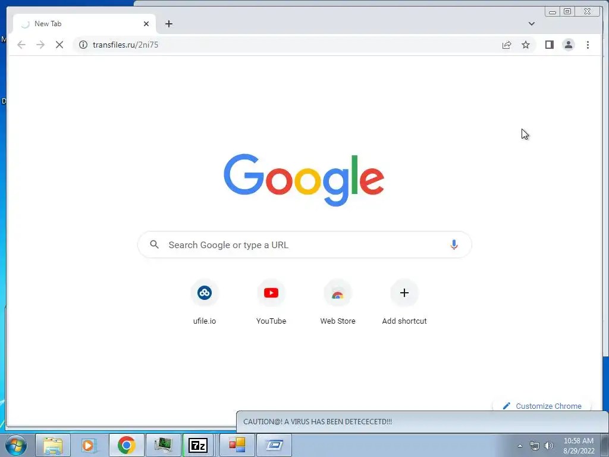Open the blue window taskbar app

coord(274,445)
